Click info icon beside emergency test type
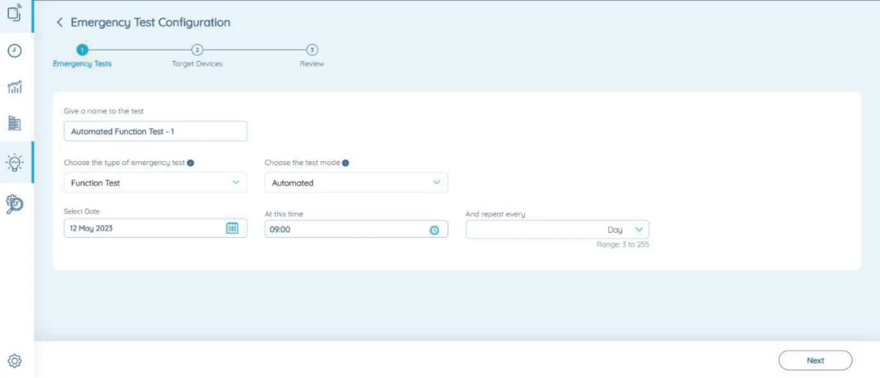This screenshot has height=378, width=880. click(190, 163)
